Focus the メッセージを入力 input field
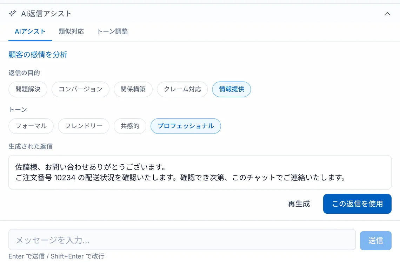The image size is (400, 269). (x=182, y=240)
